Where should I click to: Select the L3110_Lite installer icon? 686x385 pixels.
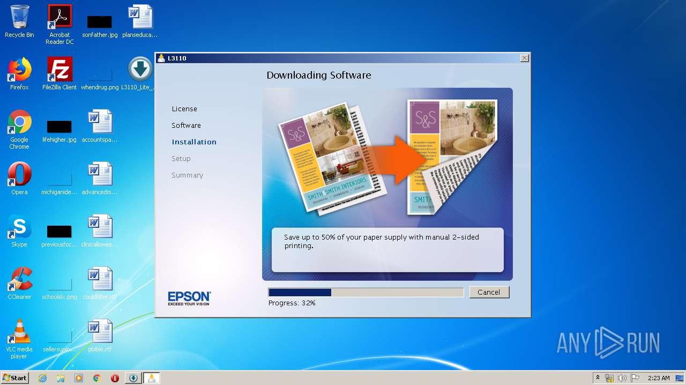tap(140, 74)
